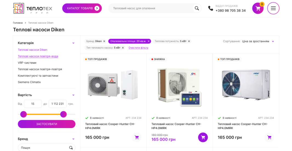Select Siemens Climatix category

click(x=29, y=82)
